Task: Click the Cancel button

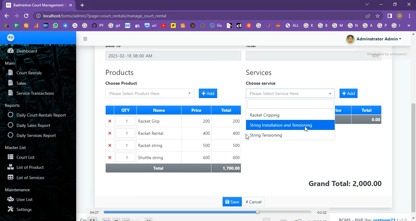Action: [x=254, y=202]
